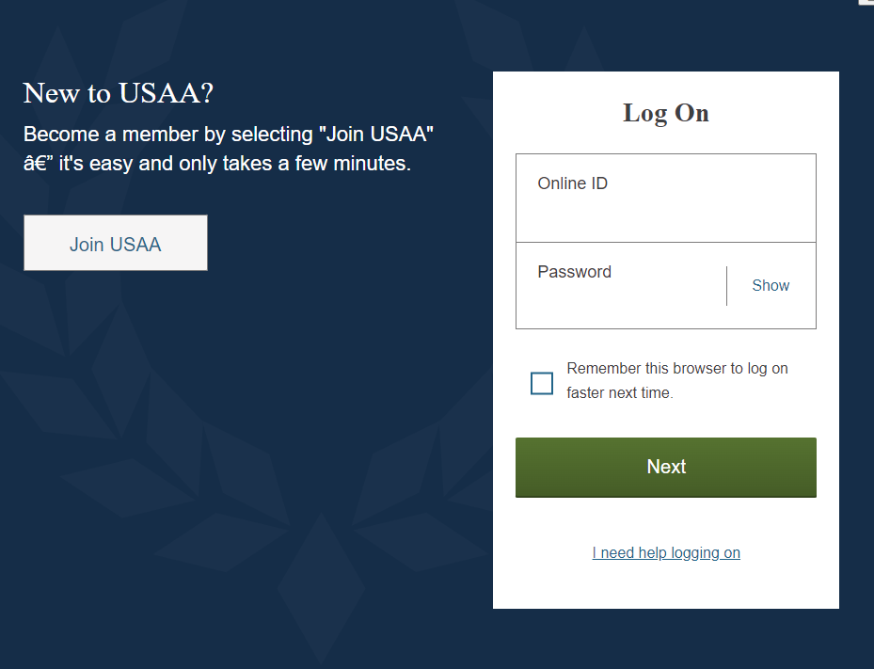Click the New to USAA? heading
The height and width of the screenshot is (669, 874).
[119, 93]
